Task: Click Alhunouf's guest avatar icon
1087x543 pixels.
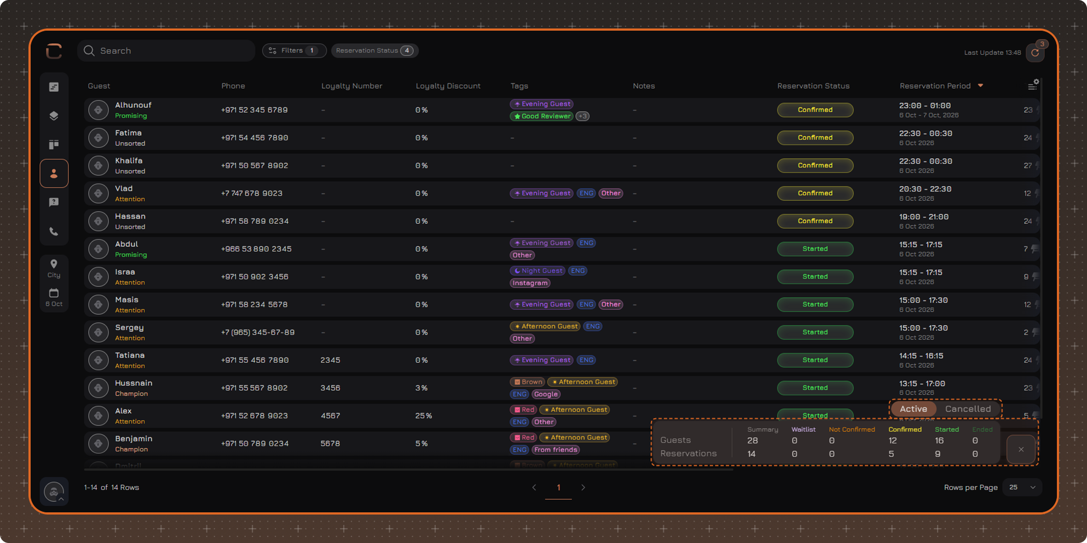Action: click(99, 110)
